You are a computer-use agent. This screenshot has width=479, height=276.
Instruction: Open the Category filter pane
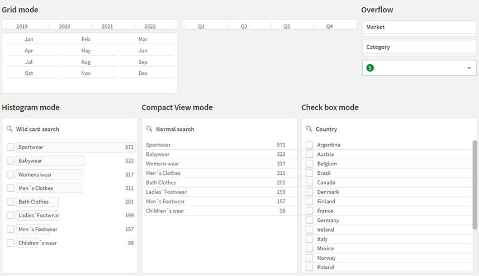(x=419, y=47)
